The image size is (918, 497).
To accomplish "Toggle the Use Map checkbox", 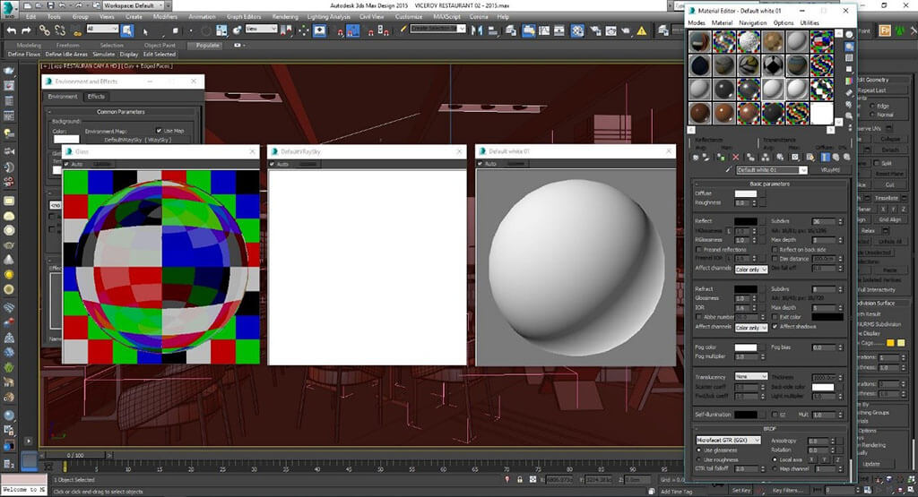I will 158,130.
